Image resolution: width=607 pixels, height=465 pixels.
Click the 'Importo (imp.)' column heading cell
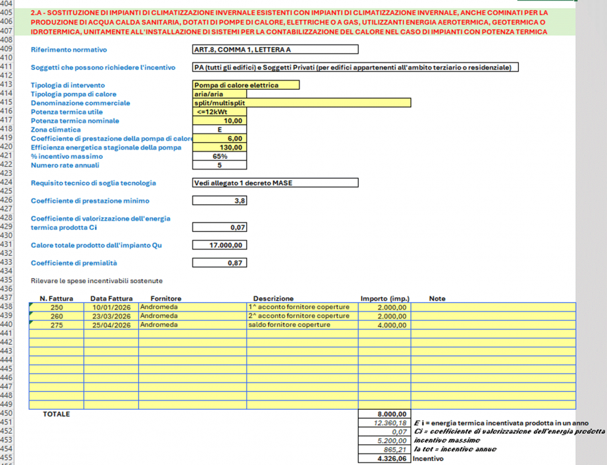pos(385,299)
